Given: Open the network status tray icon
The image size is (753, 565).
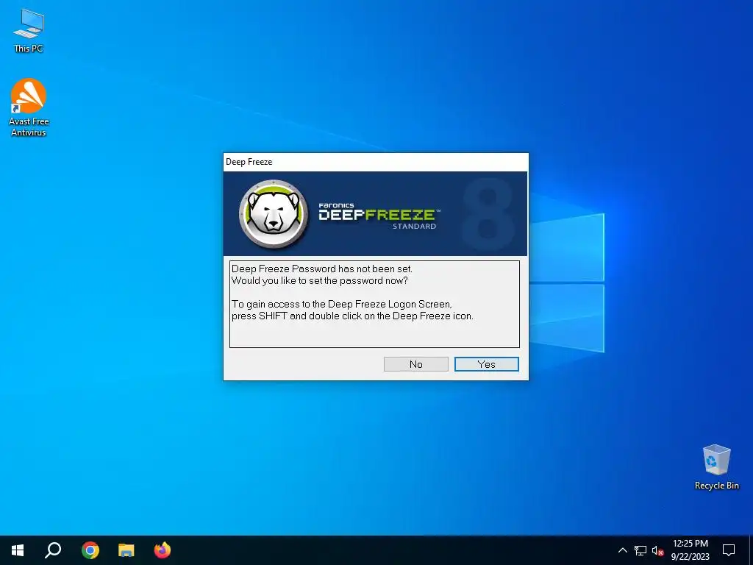Looking at the screenshot, I should [x=640, y=550].
